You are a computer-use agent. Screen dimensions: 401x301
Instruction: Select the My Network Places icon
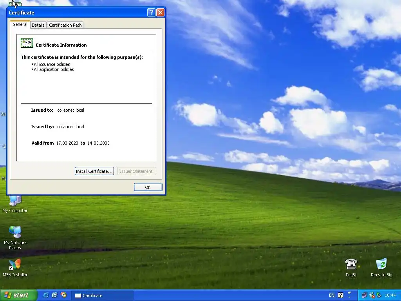pos(15,238)
